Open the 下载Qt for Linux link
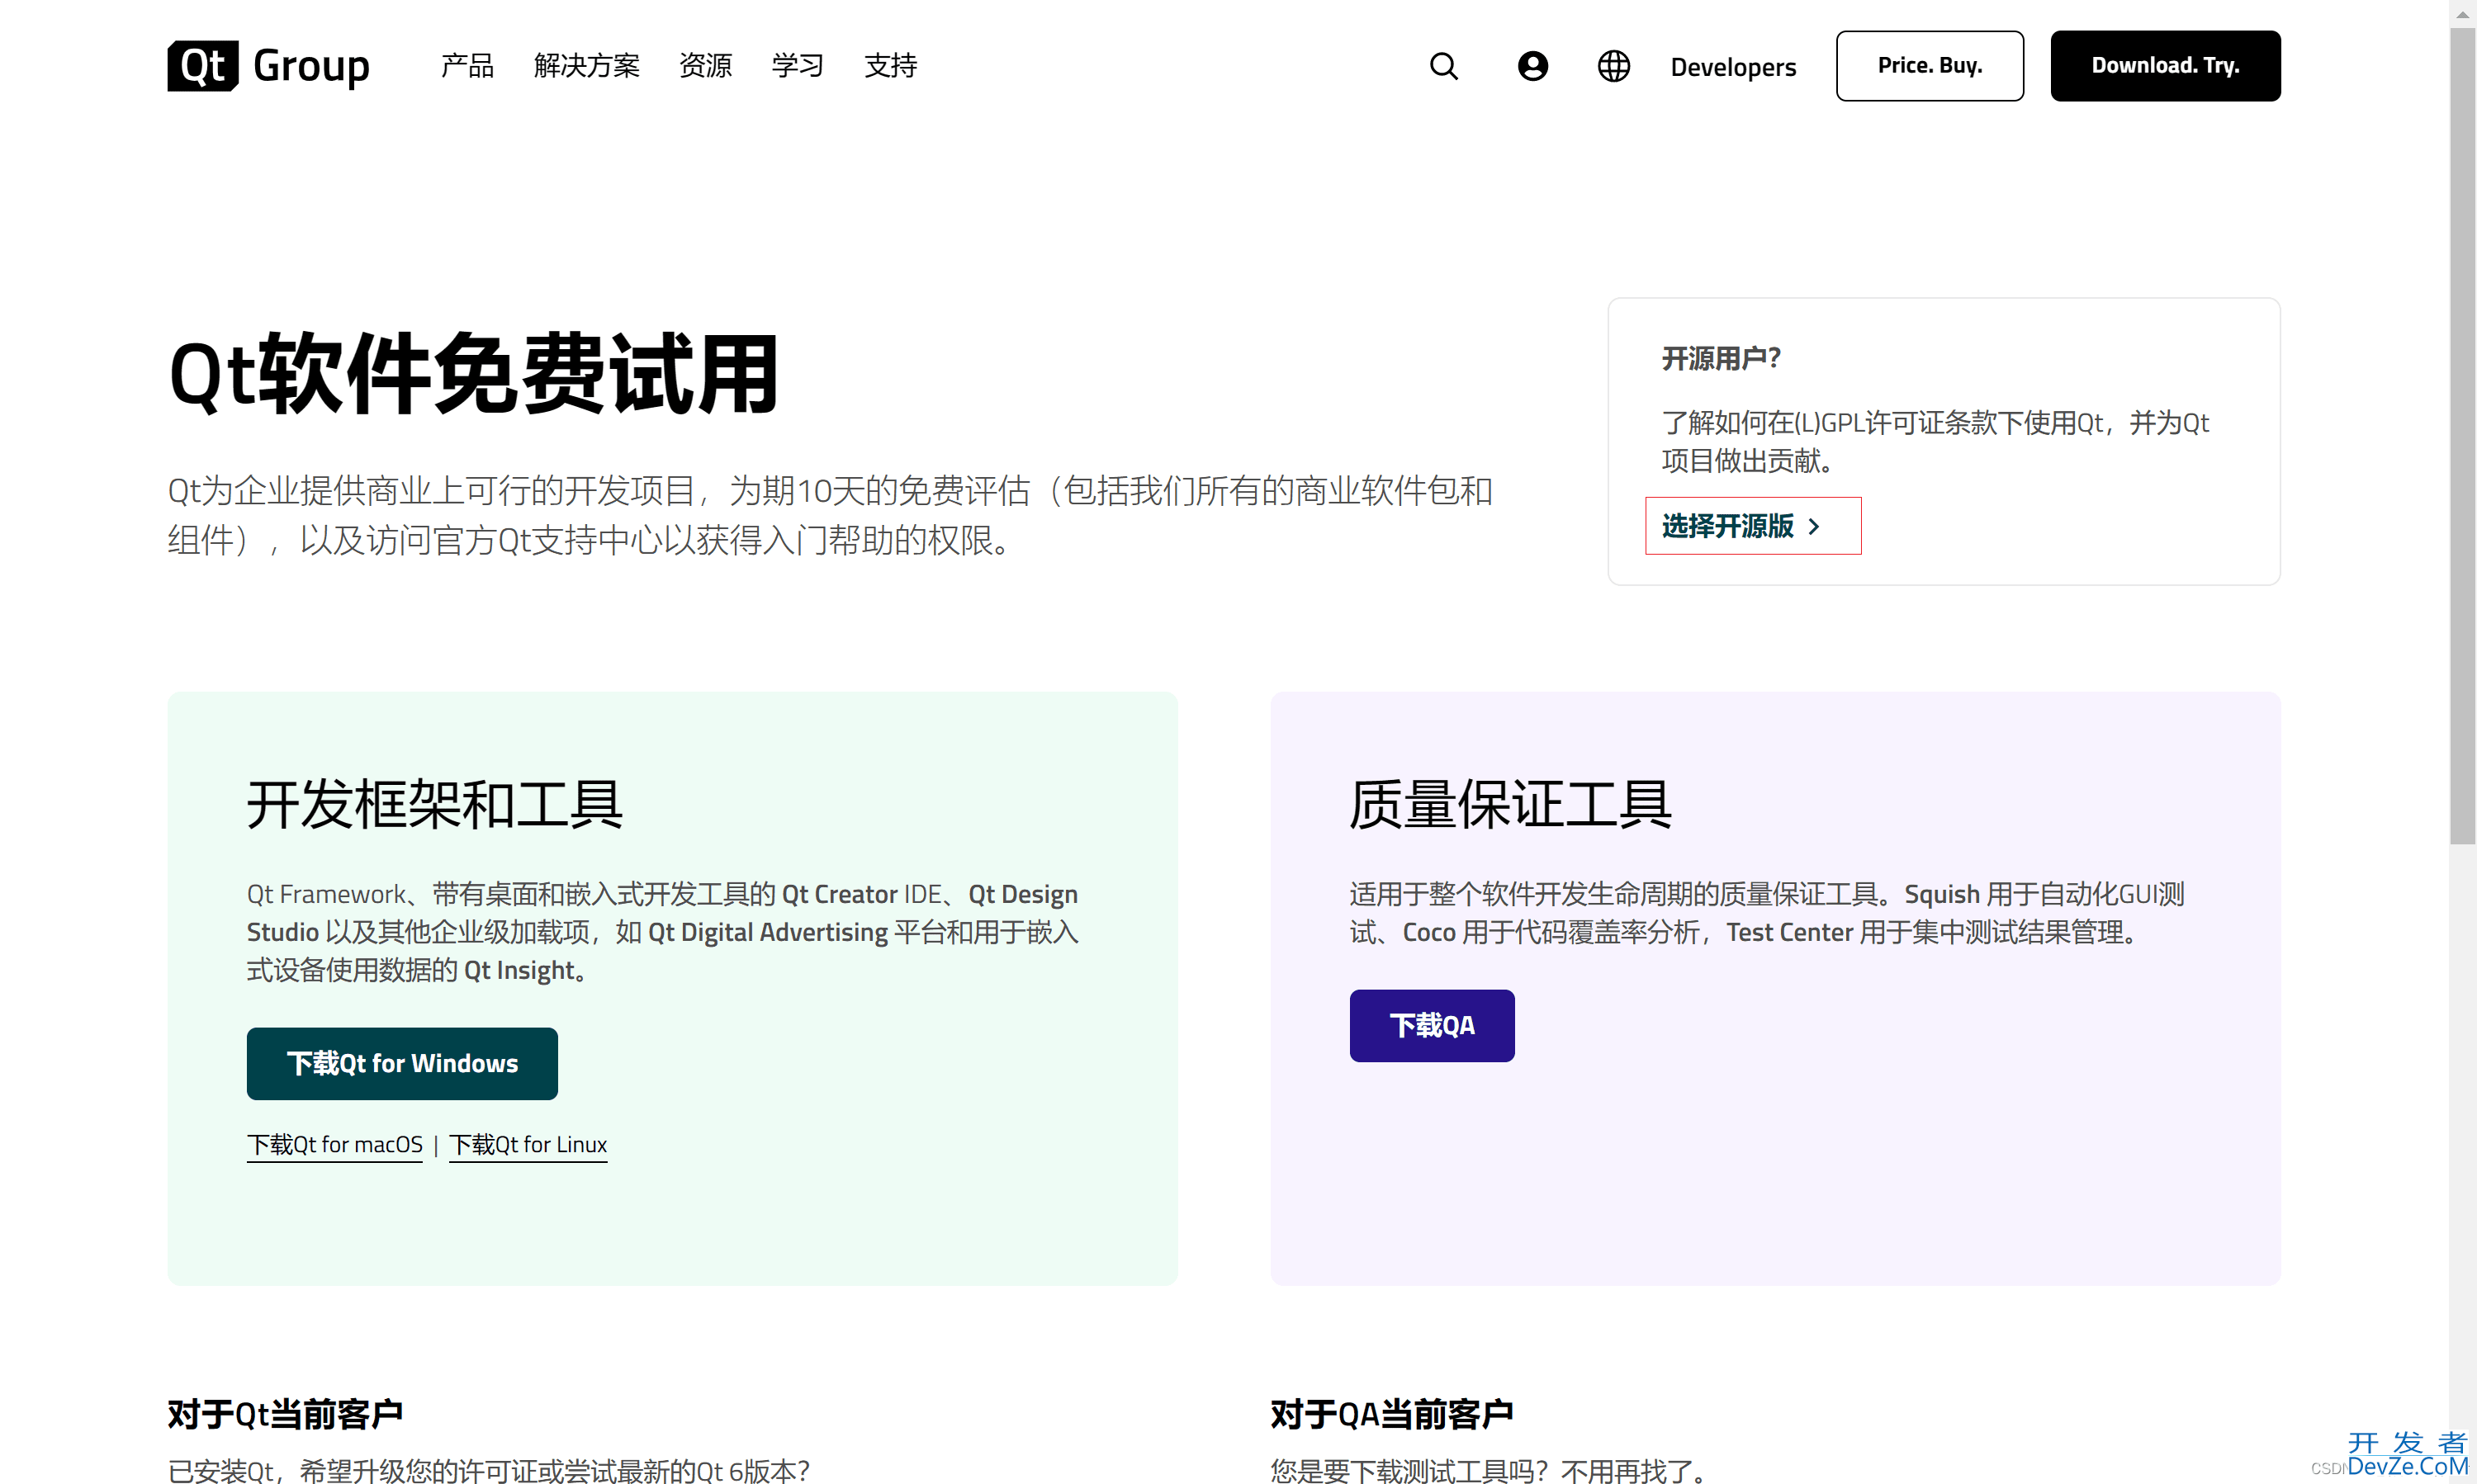This screenshot has width=2477, height=1484. click(528, 1144)
